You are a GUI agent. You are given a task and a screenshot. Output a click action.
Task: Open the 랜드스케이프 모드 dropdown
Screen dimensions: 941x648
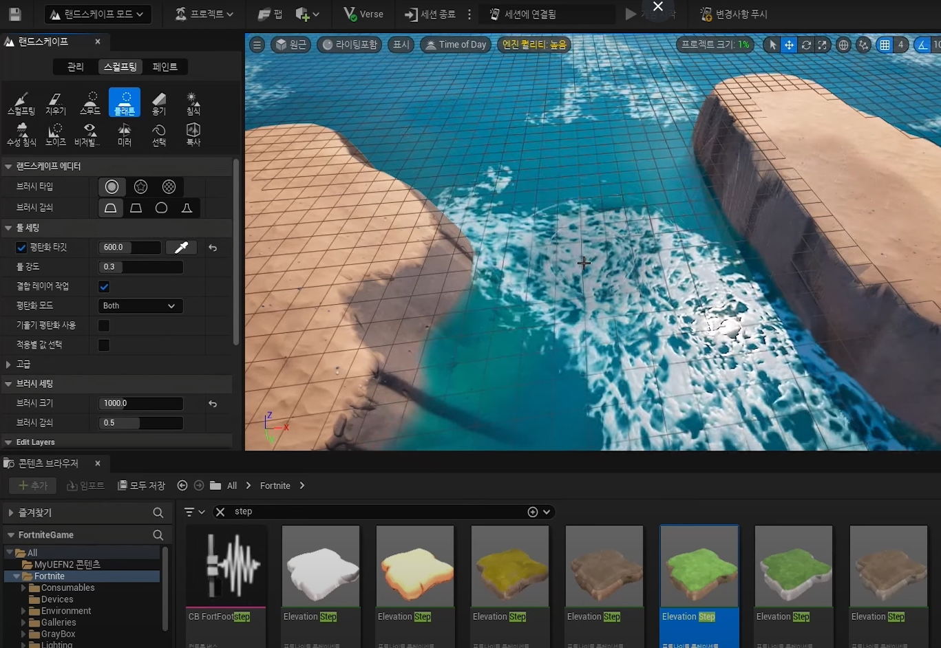point(97,14)
